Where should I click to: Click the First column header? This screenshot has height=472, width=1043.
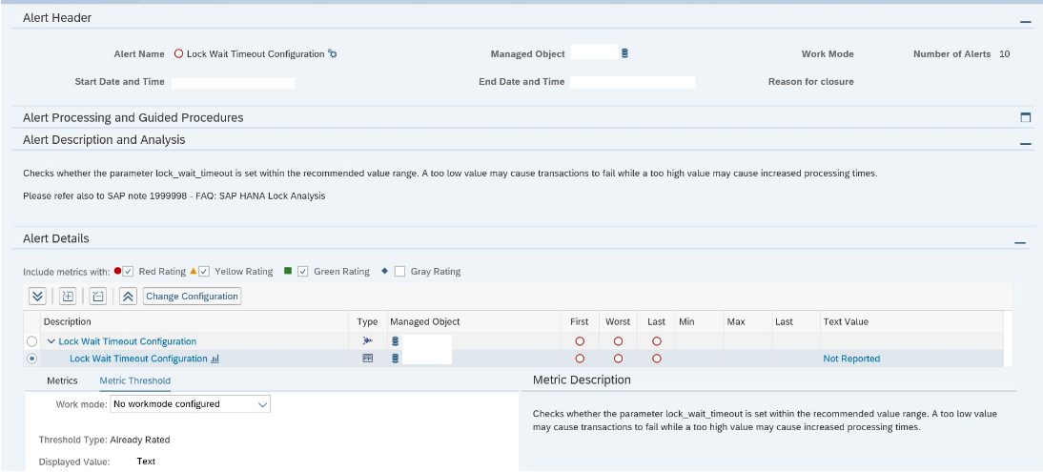580,321
